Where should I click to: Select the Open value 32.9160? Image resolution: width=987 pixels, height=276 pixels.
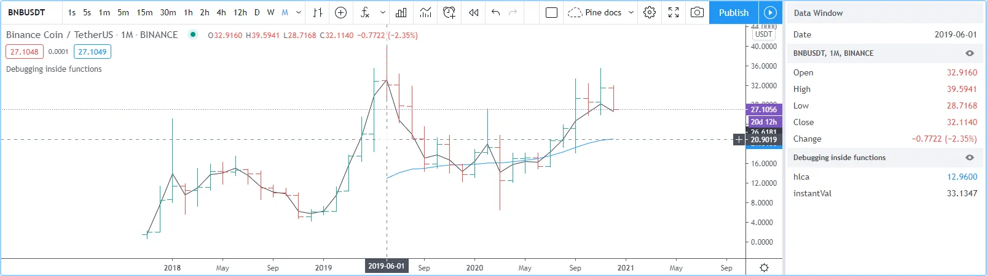961,72
